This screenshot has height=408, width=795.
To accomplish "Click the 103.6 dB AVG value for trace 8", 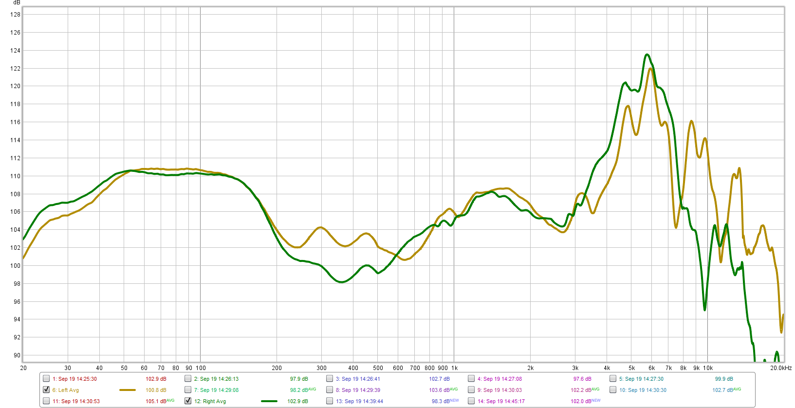I will point(443,390).
